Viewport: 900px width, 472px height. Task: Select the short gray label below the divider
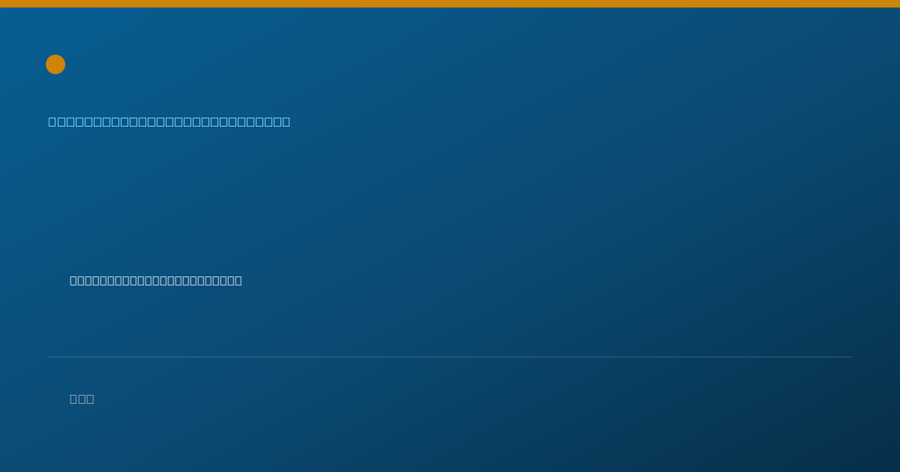click(x=82, y=399)
